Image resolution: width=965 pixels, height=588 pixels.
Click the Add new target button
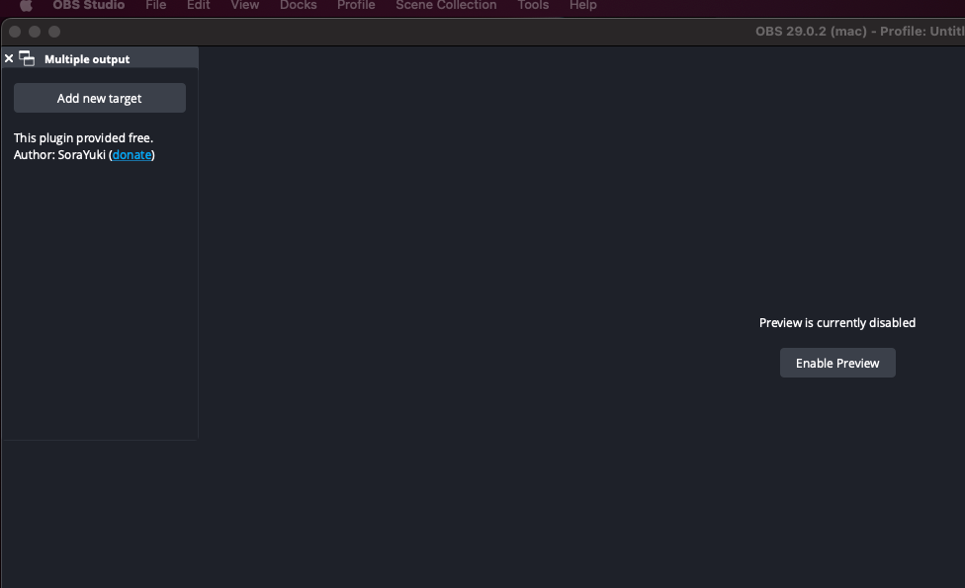pyautogui.click(x=99, y=98)
